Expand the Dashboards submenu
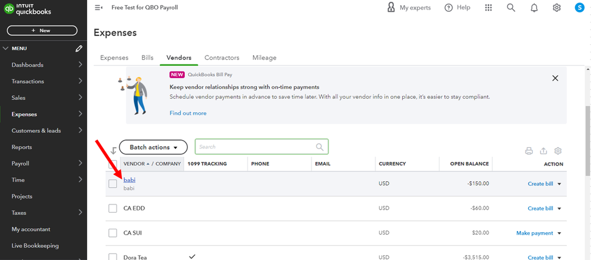591x260 pixels. (x=80, y=65)
